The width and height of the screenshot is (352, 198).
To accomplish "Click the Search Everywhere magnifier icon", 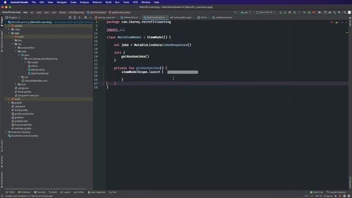I will (345, 12).
